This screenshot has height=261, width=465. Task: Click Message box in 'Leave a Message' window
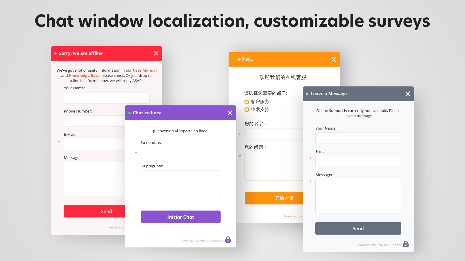point(358,196)
